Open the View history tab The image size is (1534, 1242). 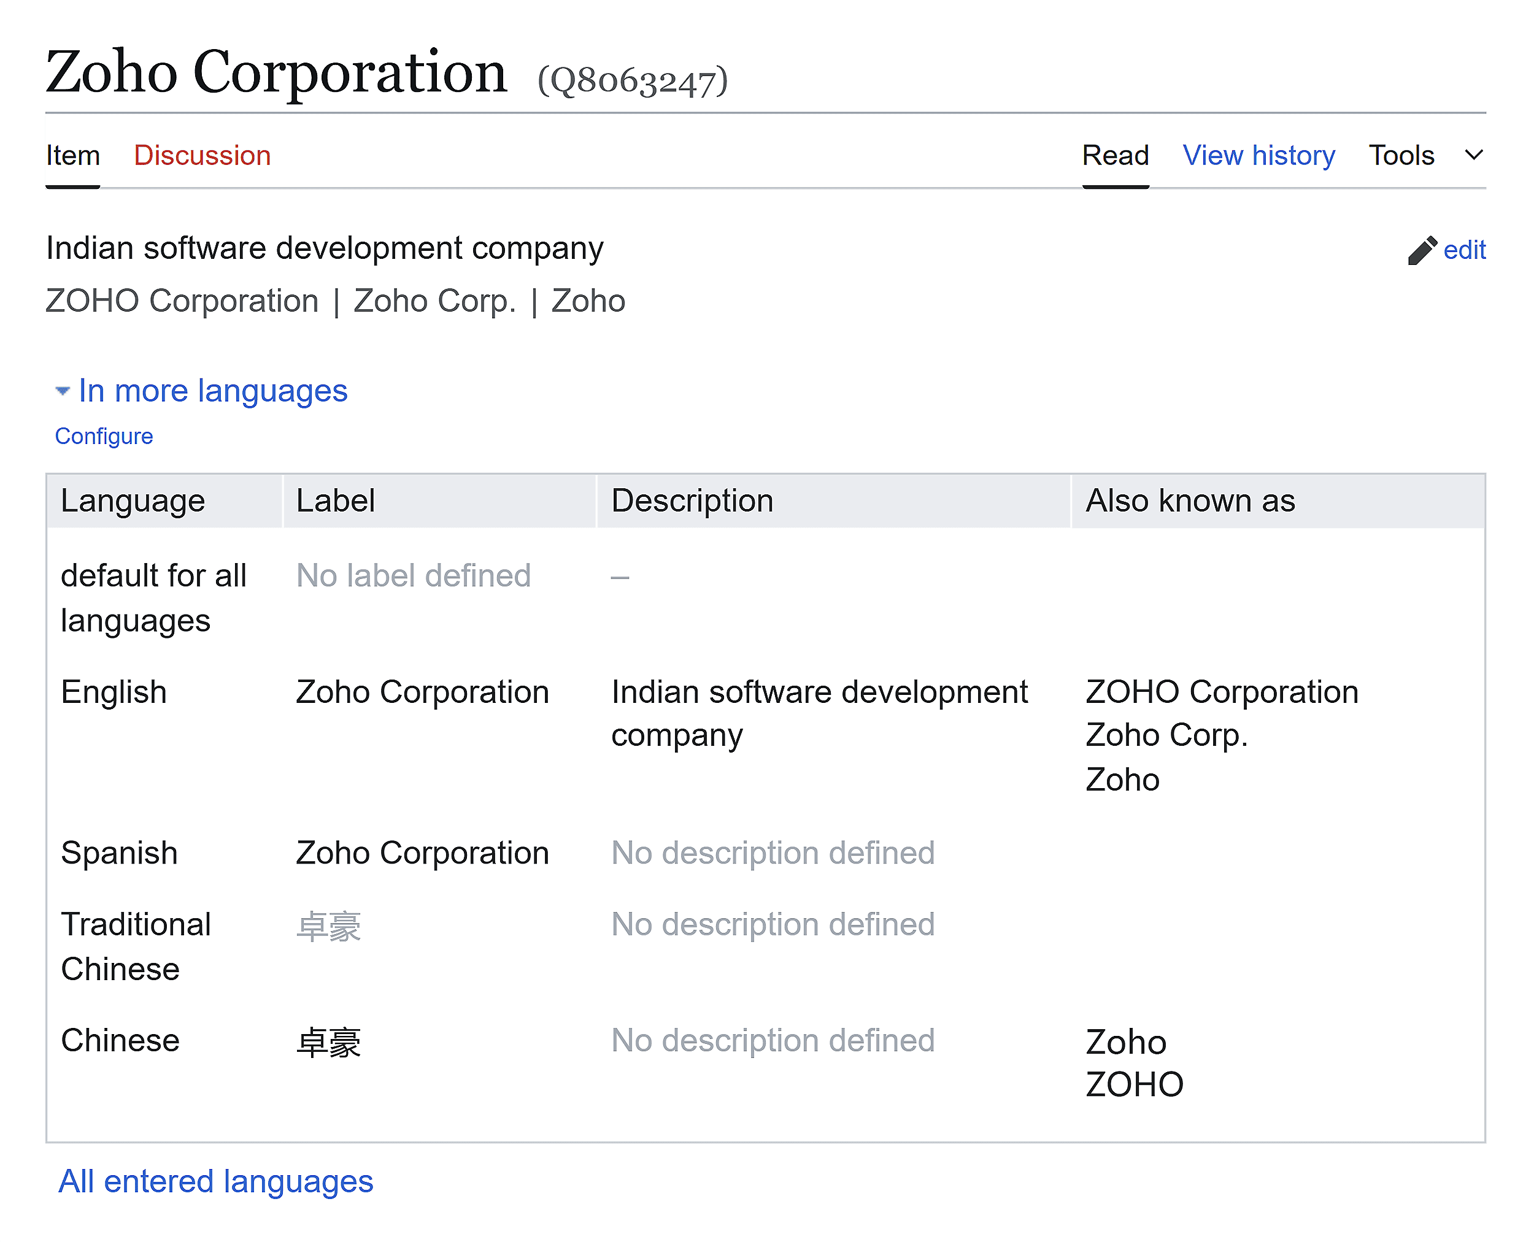pyautogui.click(x=1258, y=155)
